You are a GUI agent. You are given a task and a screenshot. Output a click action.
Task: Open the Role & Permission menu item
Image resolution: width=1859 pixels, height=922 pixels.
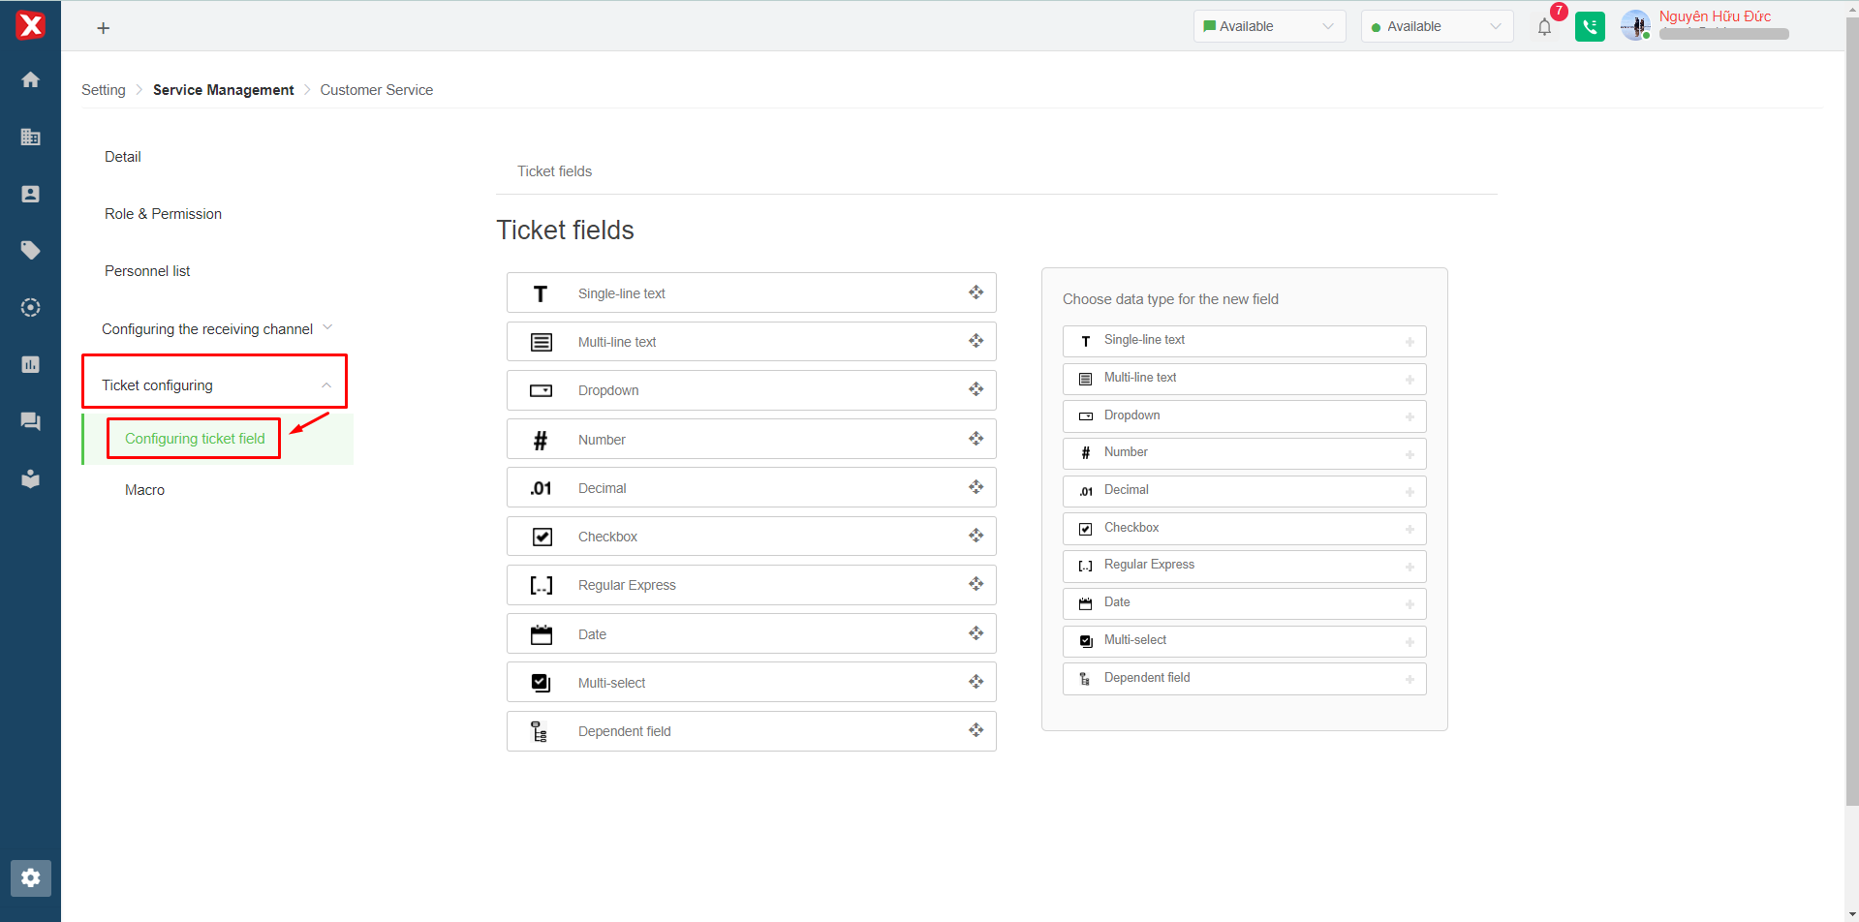[x=163, y=214]
